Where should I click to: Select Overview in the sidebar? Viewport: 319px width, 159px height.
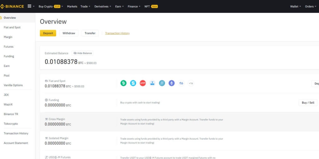pos(10,18)
